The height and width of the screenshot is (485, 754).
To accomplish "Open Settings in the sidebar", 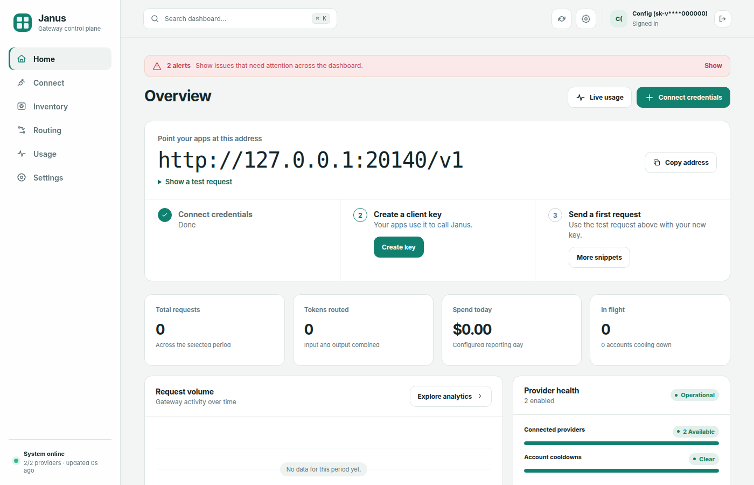I will pyautogui.click(x=60, y=177).
